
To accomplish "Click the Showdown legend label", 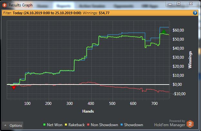I will (x=134, y=125).
